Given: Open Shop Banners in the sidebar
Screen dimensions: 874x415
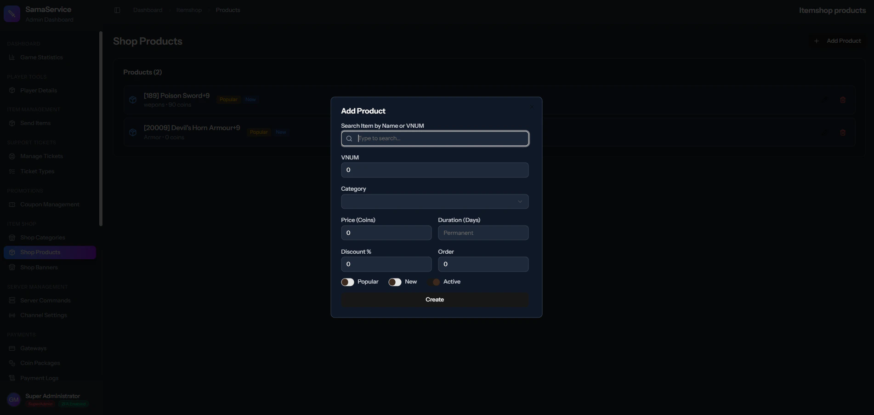Looking at the screenshot, I should click(50, 267).
